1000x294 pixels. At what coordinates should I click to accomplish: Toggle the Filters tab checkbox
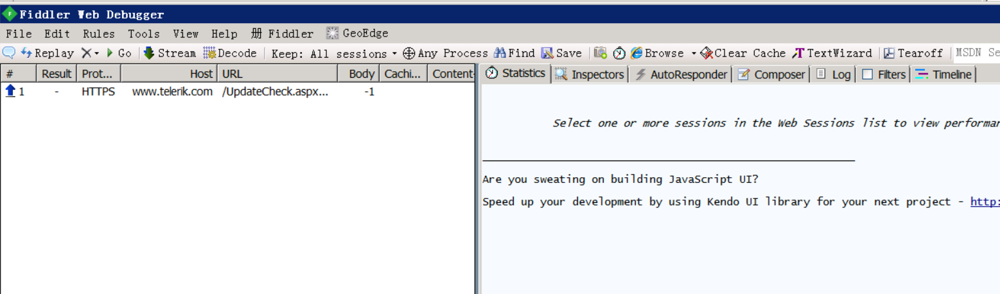(868, 74)
